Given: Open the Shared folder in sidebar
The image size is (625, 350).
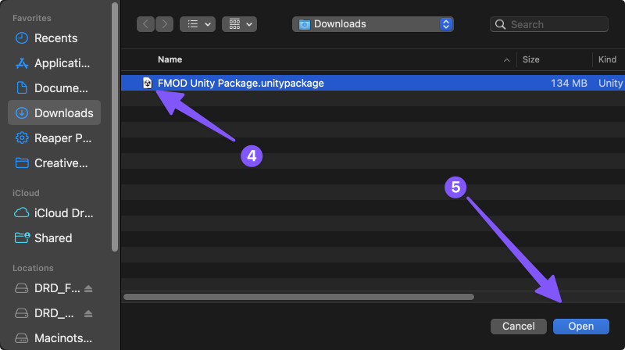Looking at the screenshot, I should pyautogui.click(x=53, y=238).
